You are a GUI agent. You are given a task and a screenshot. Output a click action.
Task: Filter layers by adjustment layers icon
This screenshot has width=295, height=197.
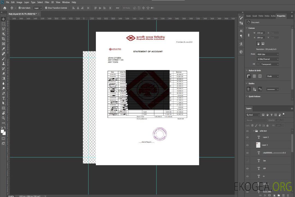(x=267, y=115)
